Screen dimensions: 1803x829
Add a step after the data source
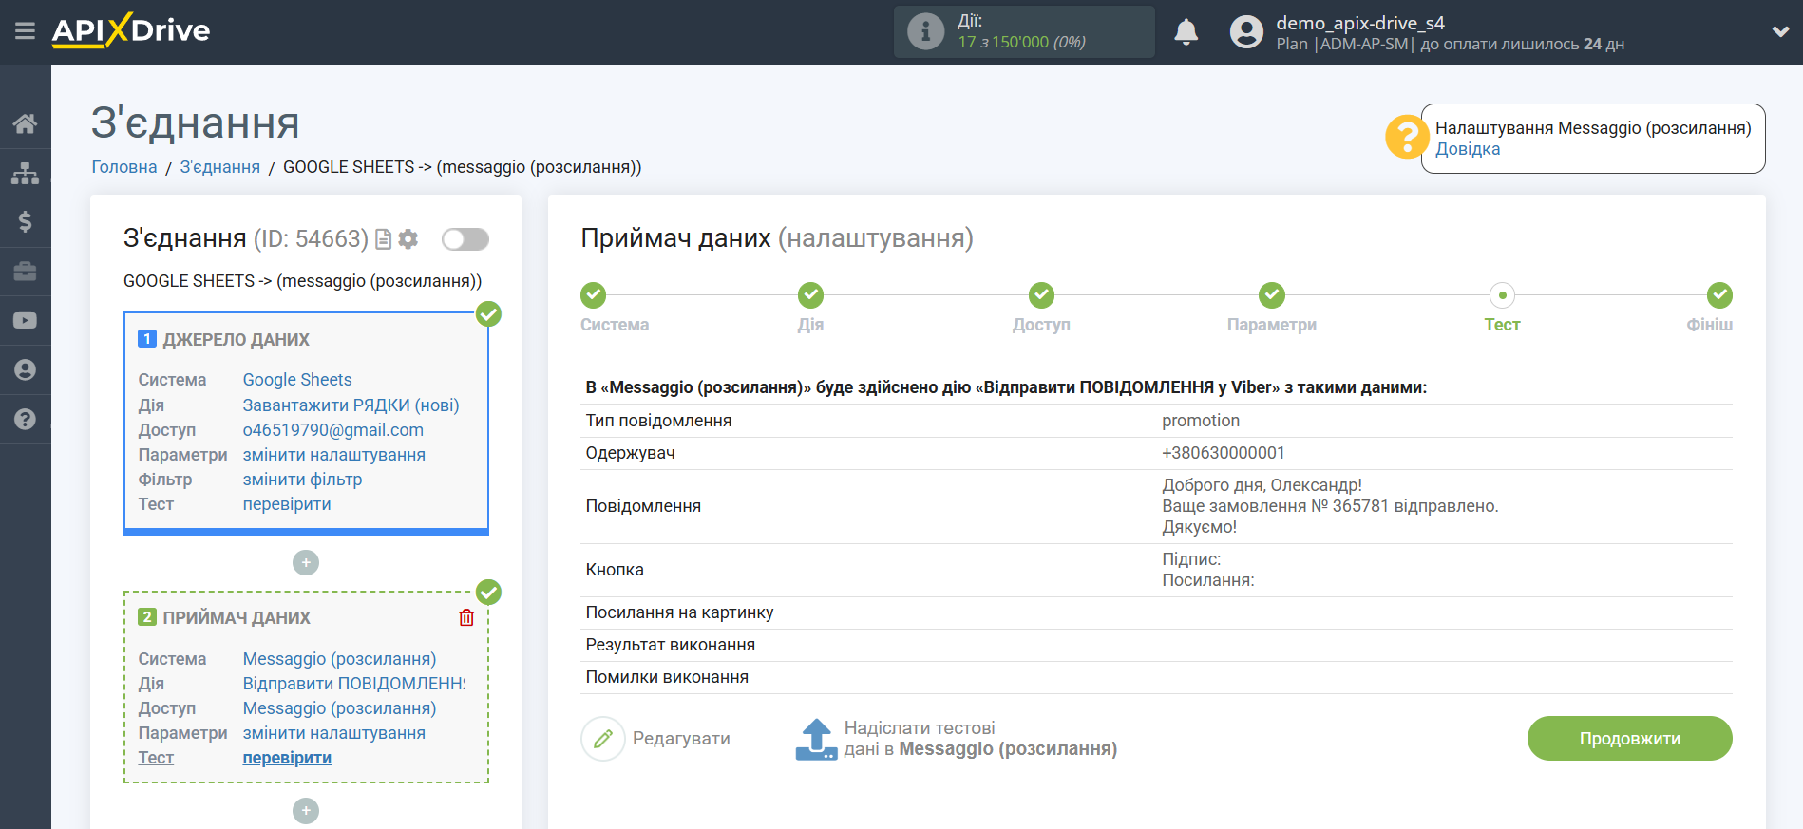[306, 563]
